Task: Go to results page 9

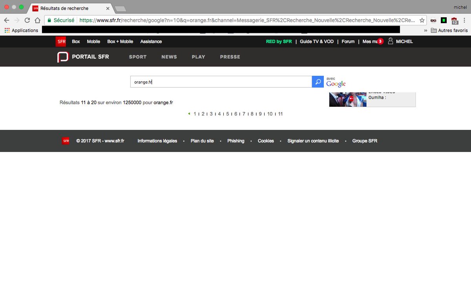Action: coord(260,114)
